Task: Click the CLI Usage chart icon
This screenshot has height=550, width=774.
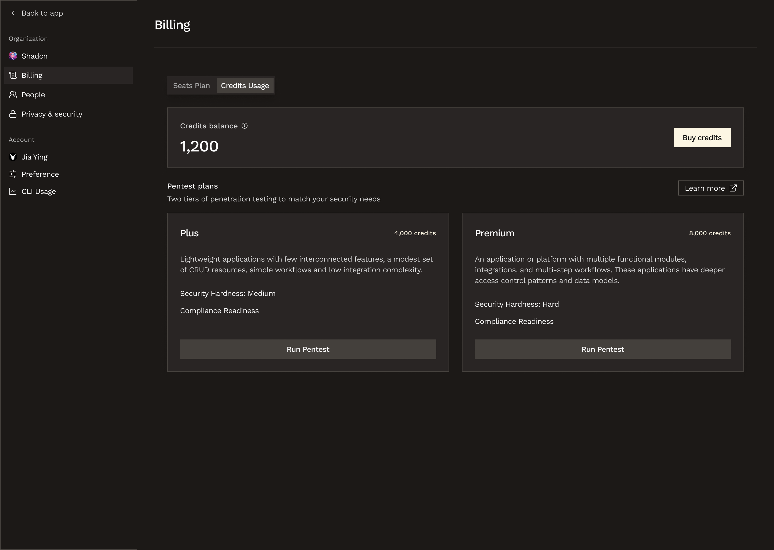Action: (13, 191)
